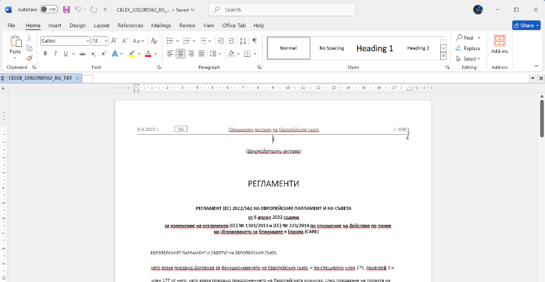Viewport: 545px width, 282px height.
Task: Click the Cut scissors icon
Action: pyautogui.click(x=29, y=38)
